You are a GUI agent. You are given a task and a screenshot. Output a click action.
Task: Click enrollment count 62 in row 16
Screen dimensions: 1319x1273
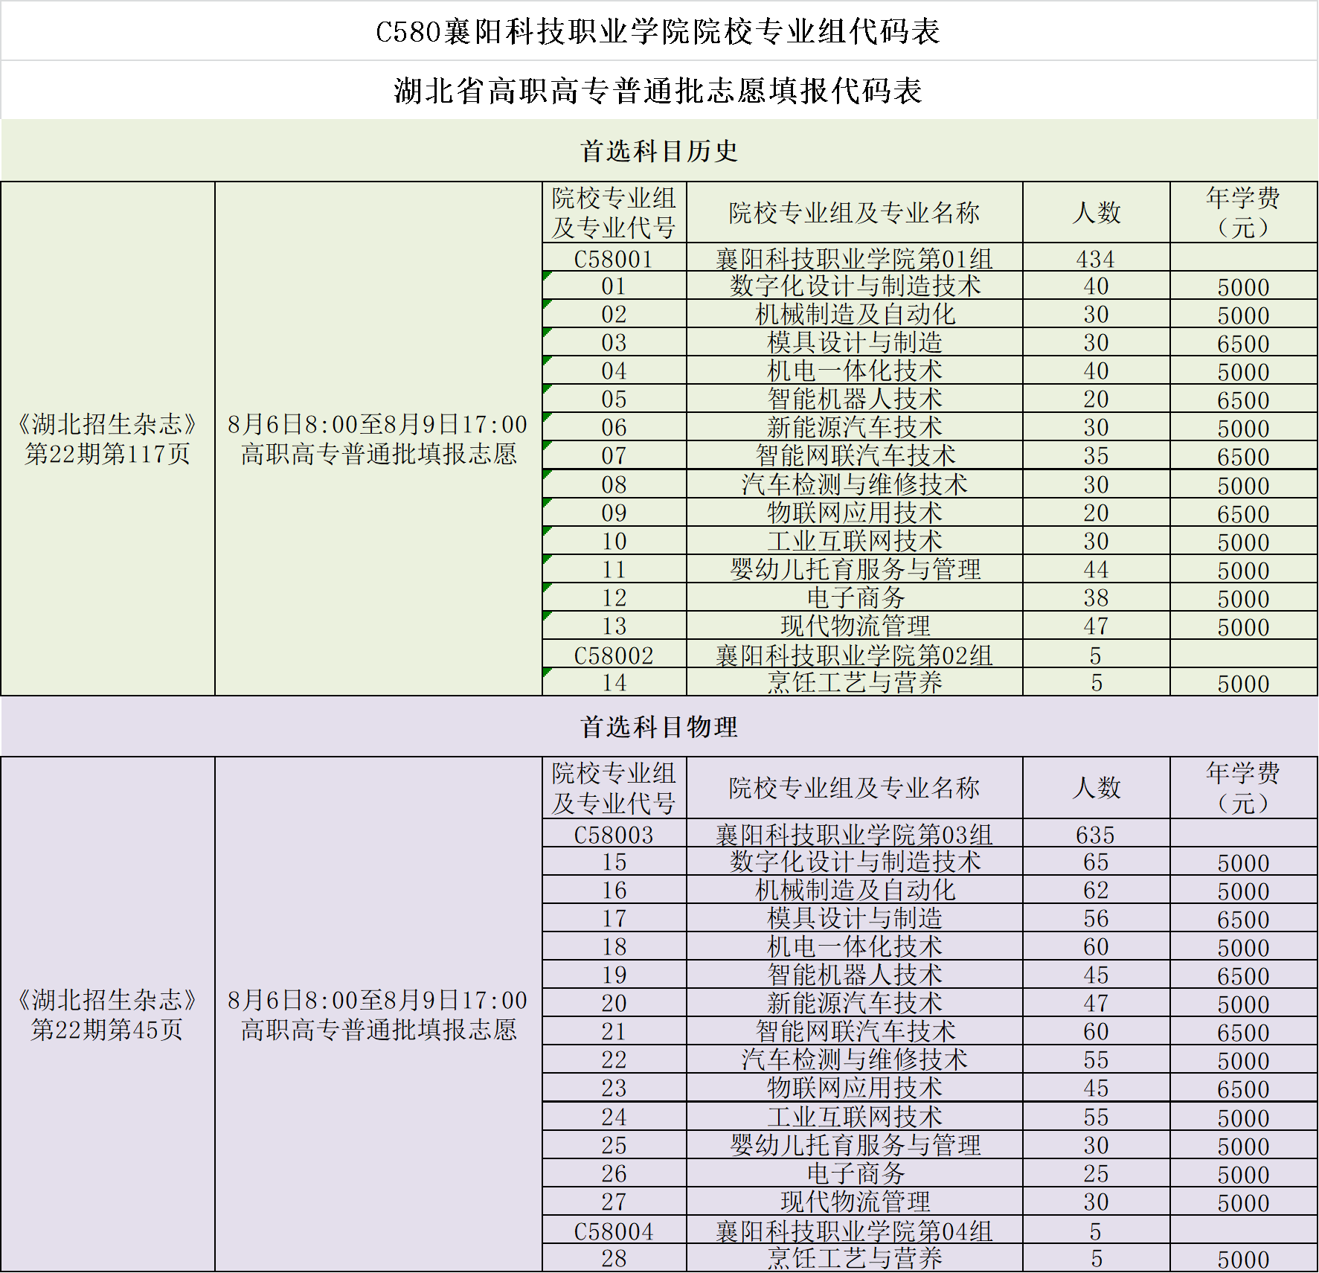[1096, 891]
